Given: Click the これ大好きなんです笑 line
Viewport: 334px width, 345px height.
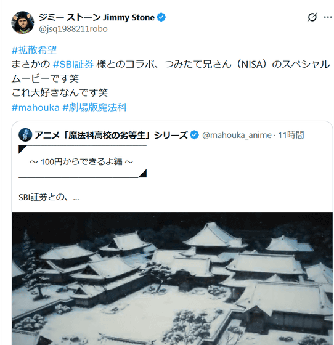Looking at the screenshot, I should point(60,92).
